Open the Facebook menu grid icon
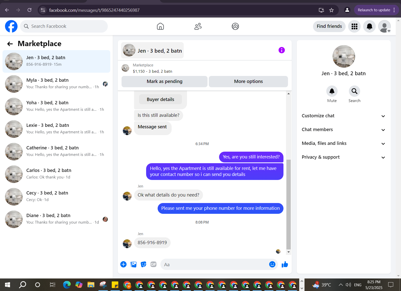Viewport: 401px width, 291px height. [x=354, y=26]
